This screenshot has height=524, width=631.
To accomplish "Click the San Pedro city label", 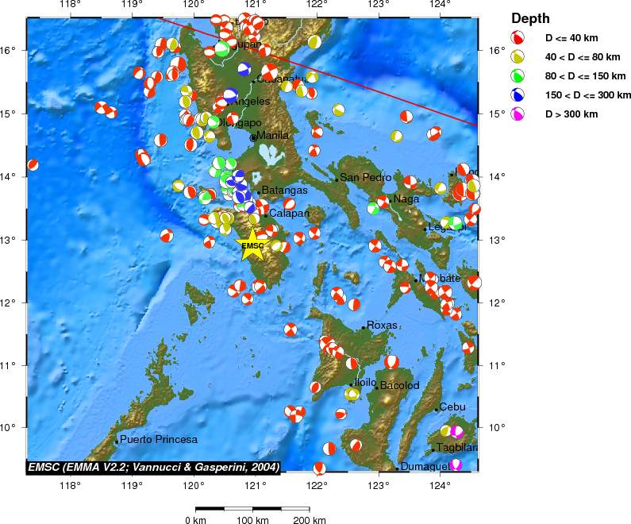I will tap(366, 178).
